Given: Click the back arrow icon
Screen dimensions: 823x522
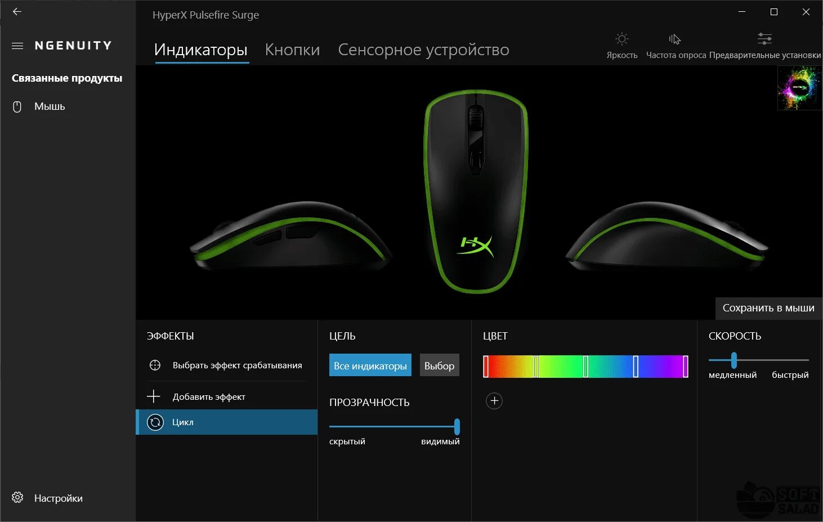Looking at the screenshot, I should (x=17, y=11).
